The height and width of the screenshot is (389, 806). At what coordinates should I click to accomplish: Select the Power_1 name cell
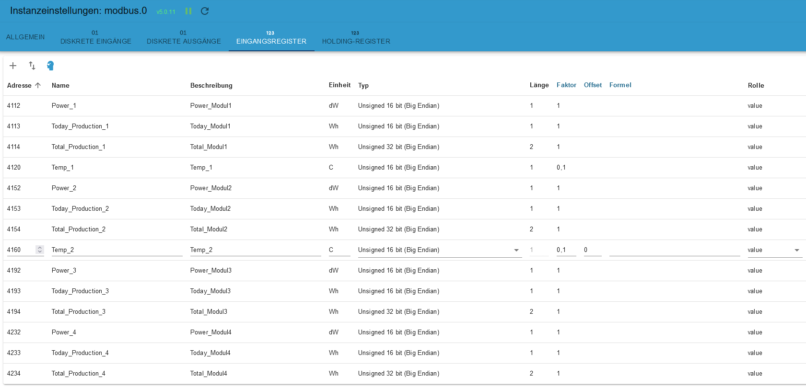coord(64,105)
